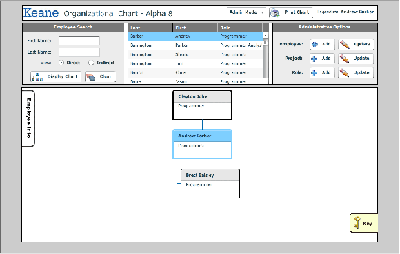Click Add button text in Project row

click(x=326, y=59)
